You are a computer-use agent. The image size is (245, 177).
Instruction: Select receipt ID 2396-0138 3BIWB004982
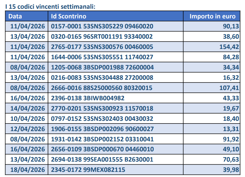point(88,98)
